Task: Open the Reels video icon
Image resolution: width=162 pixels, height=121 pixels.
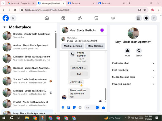Action: pos(63,18)
